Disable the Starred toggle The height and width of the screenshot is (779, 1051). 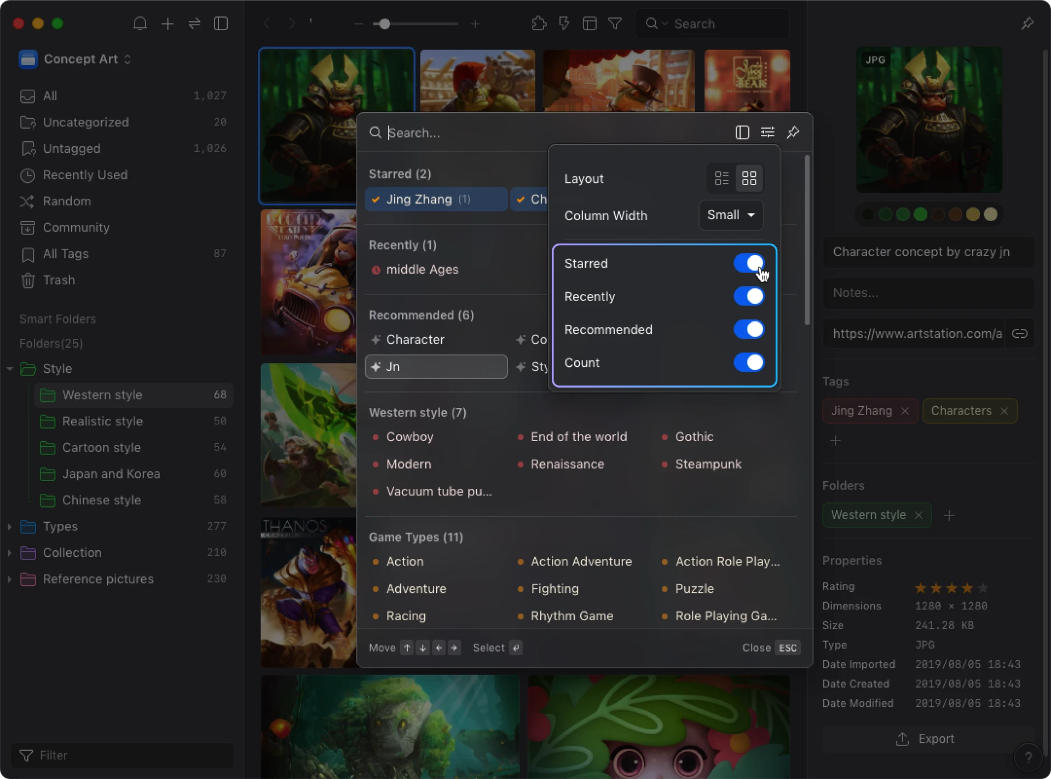coord(748,263)
